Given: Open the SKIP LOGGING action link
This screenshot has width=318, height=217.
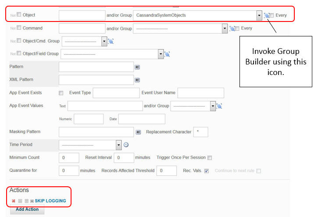Looking at the screenshot, I should [50, 201].
